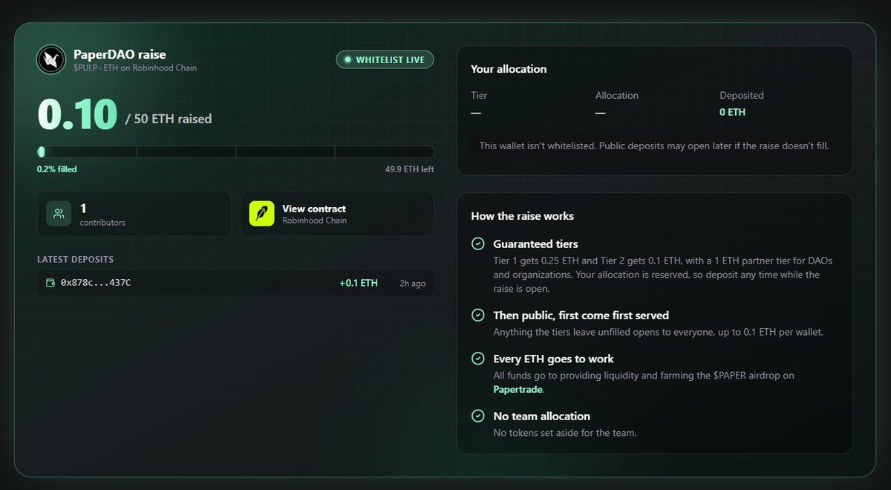Click the LATEST DEPOSITS heading

(75, 260)
